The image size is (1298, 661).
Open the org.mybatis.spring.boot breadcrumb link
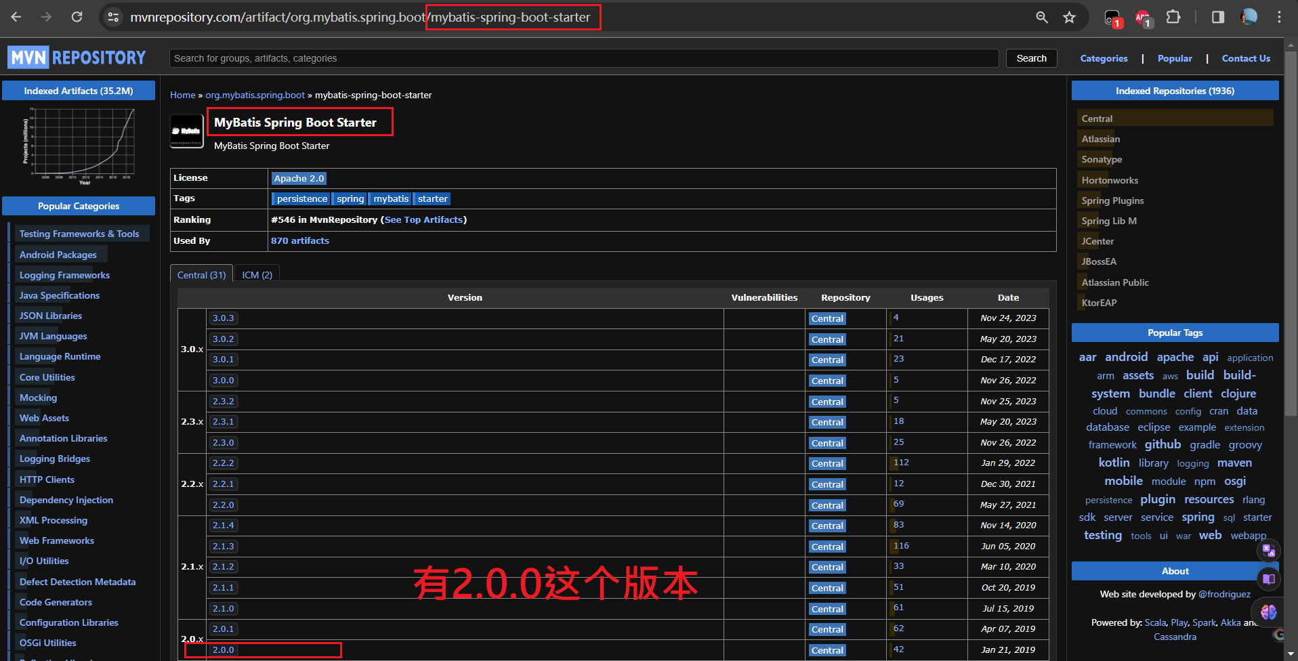click(x=255, y=95)
